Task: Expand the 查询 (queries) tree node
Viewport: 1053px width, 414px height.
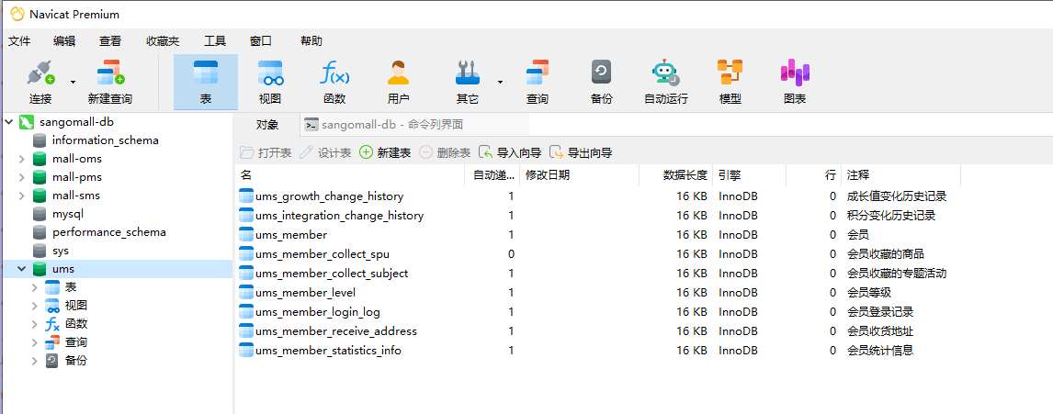Action: coord(34,342)
